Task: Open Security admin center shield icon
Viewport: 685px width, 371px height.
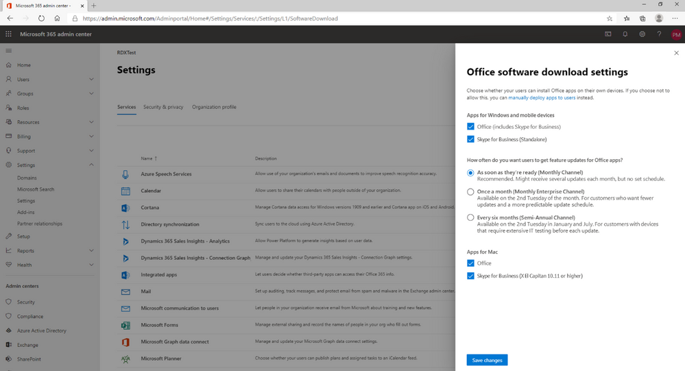Action: point(9,302)
